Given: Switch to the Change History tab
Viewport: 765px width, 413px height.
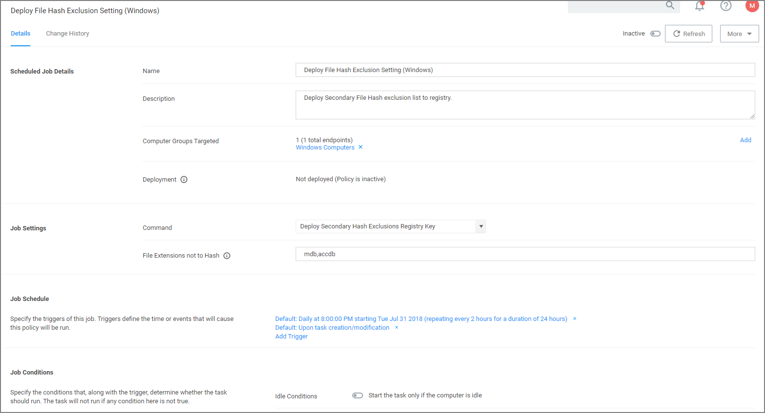Looking at the screenshot, I should 67,34.
